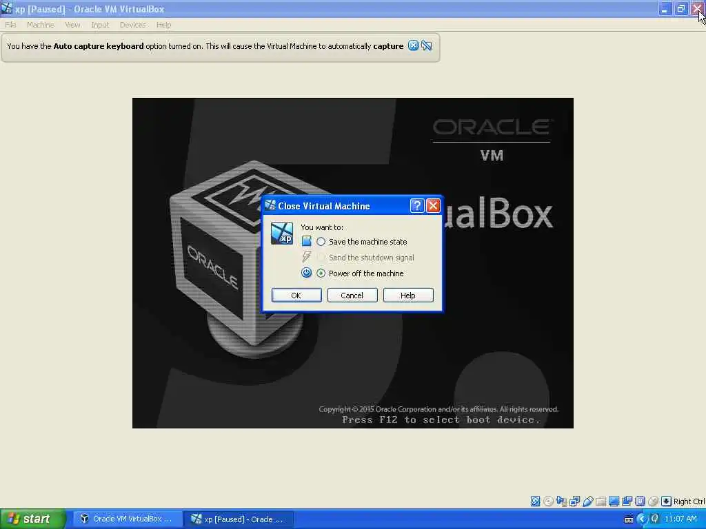Click the VirtualBox title bar application icon

click(7, 8)
